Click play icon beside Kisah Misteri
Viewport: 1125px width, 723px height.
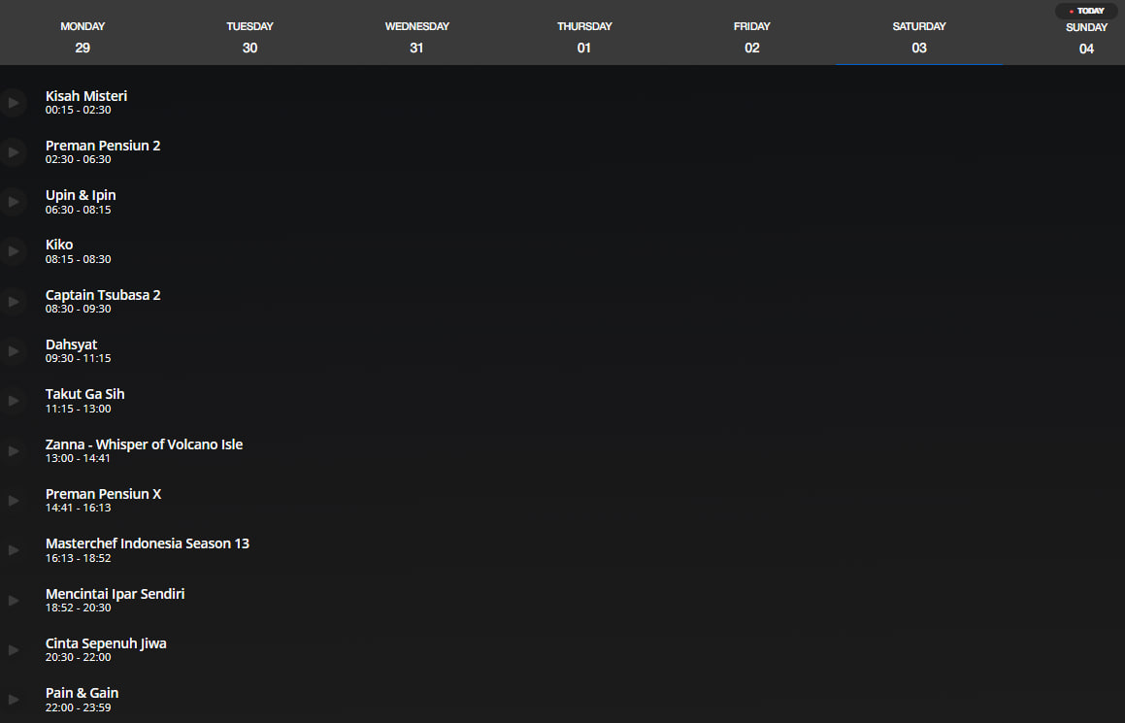(x=13, y=103)
